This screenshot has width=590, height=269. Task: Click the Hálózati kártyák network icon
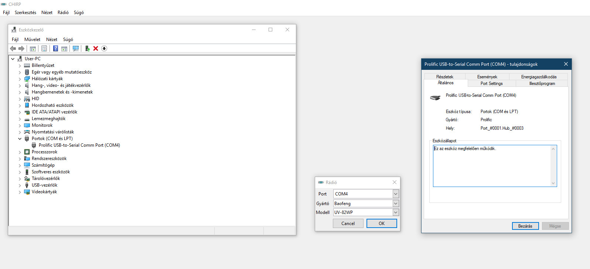(x=27, y=79)
